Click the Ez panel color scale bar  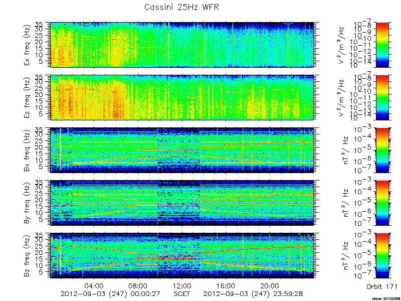382,97
